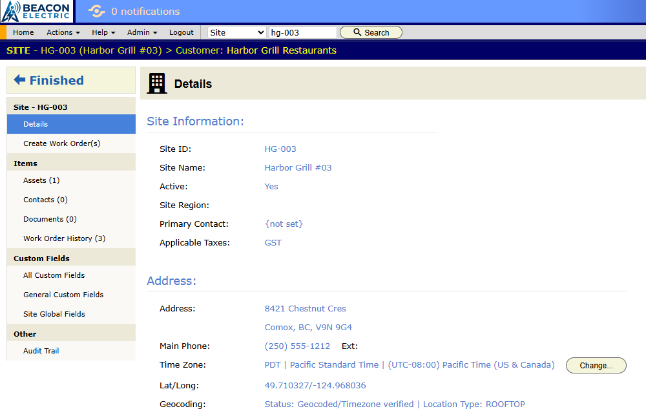The image size is (646, 420).
Task: Select Details in the sidebar
Action: tap(71, 124)
